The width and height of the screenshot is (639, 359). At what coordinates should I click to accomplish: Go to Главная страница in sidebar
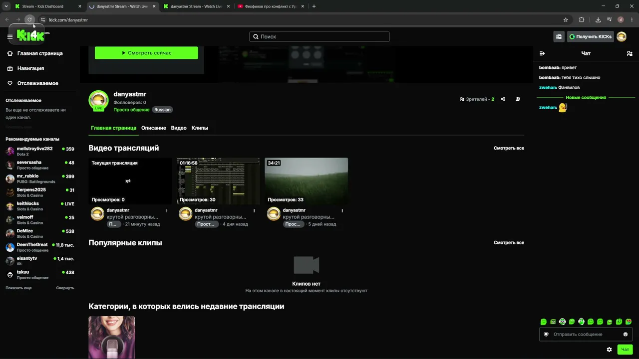(x=40, y=53)
